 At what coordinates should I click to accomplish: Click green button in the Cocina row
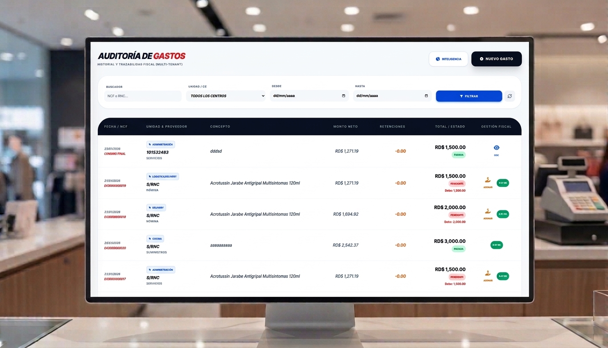pos(497,245)
